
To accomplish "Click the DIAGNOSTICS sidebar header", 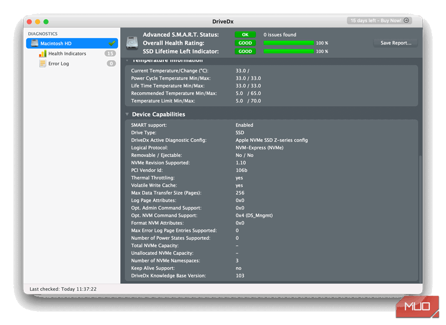I will click(43, 33).
